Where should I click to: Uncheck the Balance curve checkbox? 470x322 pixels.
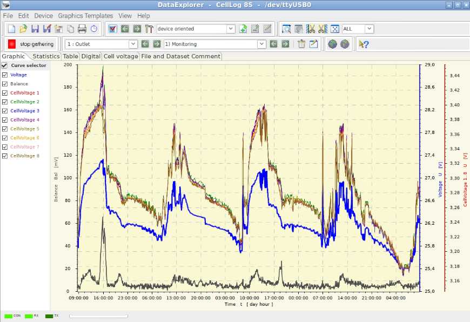pyautogui.click(x=5, y=84)
